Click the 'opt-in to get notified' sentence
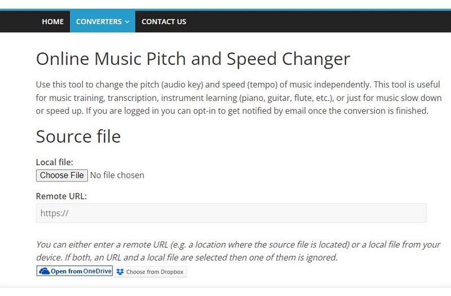The width and height of the screenshot is (451, 296). [x=257, y=111]
